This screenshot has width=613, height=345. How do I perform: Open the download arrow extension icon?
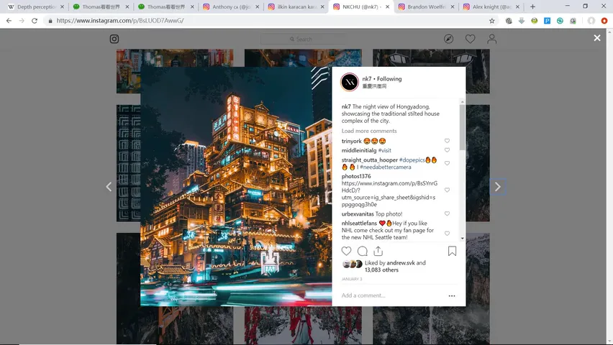pyautogui.click(x=521, y=21)
